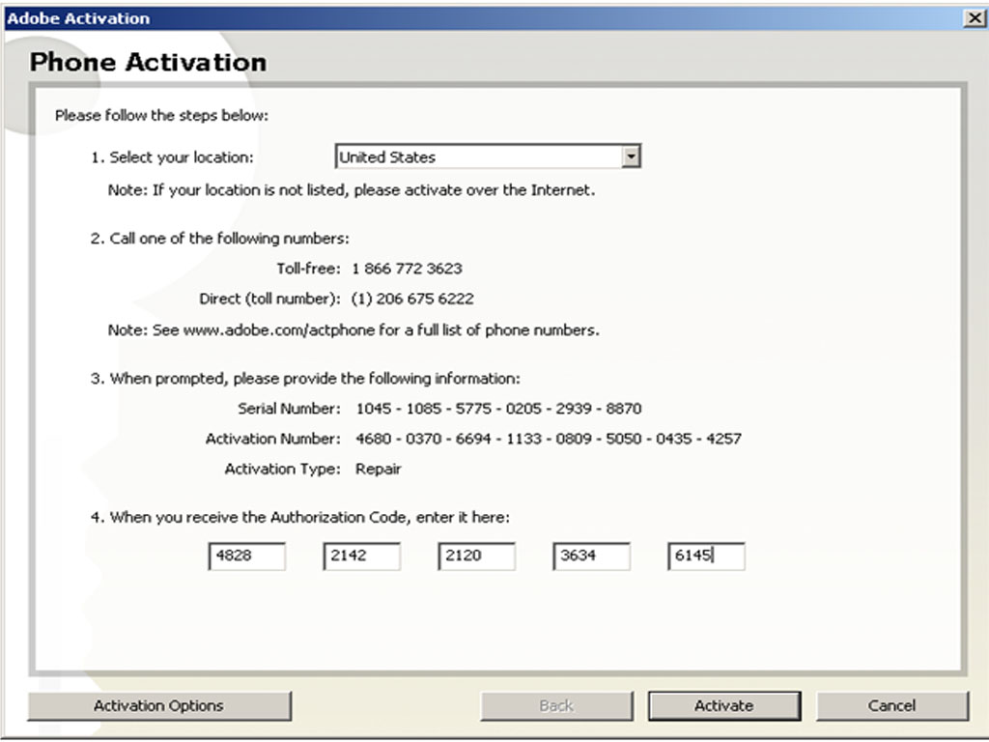Click the Activation Type value Repair

[x=379, y=470]
